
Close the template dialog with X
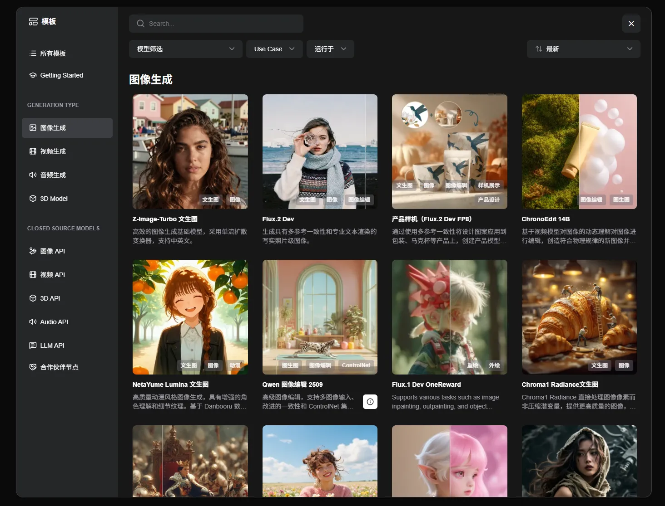coord(631,24)
